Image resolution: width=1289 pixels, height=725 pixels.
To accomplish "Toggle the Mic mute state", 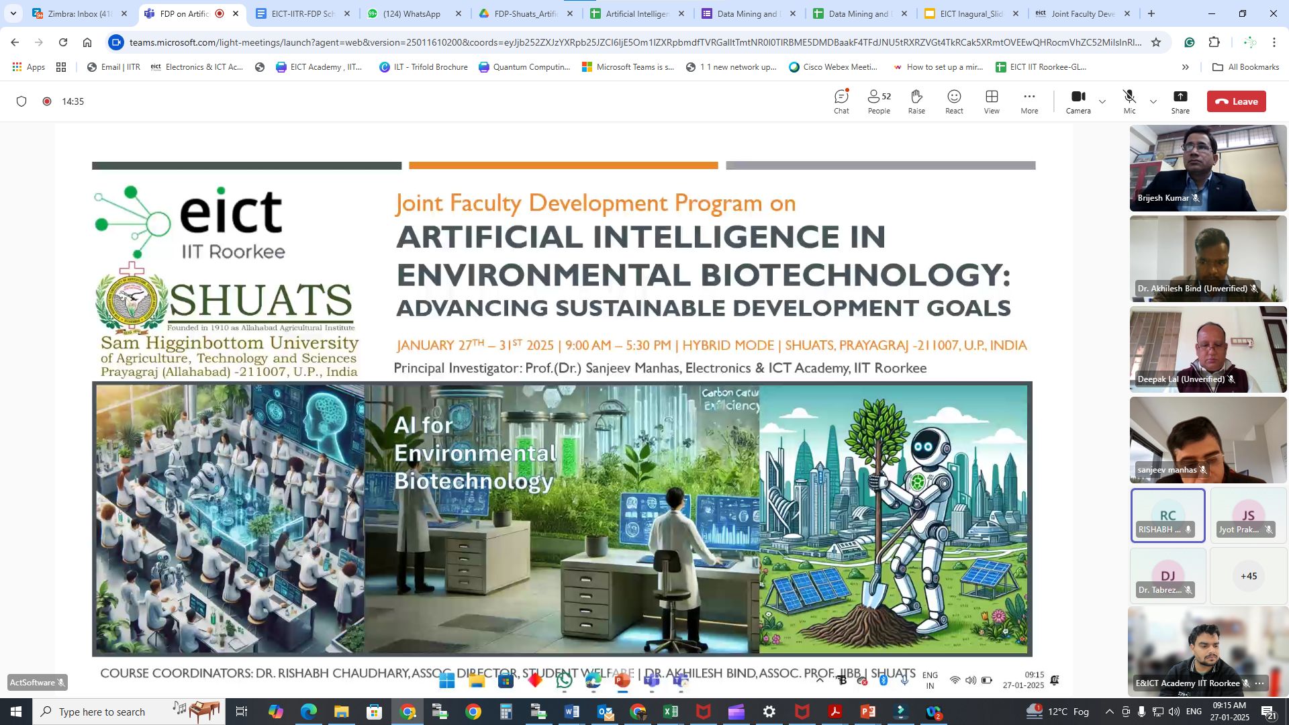I will tap(1129, 101).
